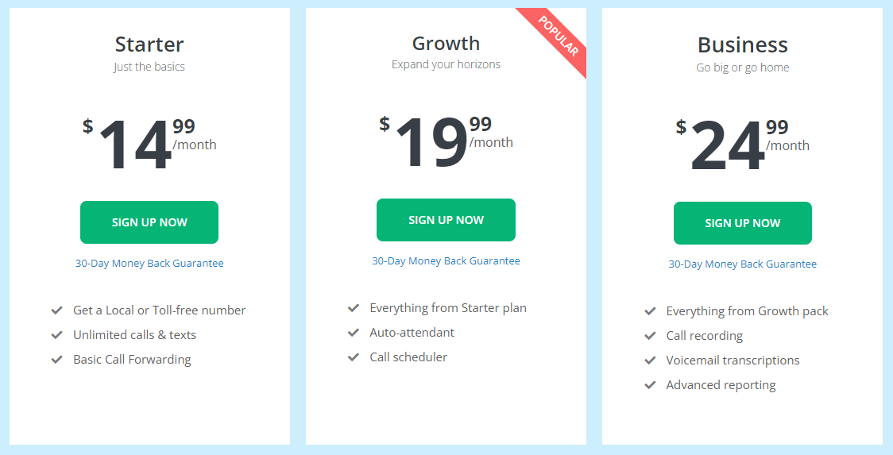Click the $19.99 per month price
The height and width of the screenshot is (455, 893).
(x=446, y=141)
